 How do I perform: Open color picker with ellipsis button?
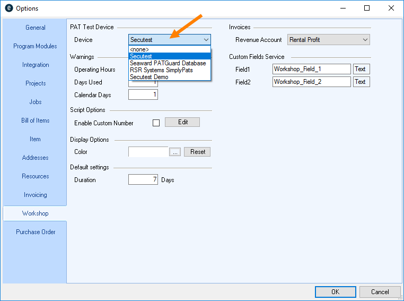(175, 152)
